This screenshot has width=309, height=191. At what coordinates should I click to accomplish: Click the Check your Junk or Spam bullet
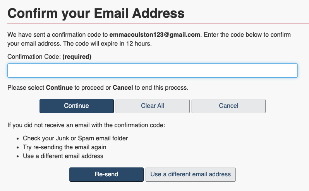coord(75,138)
